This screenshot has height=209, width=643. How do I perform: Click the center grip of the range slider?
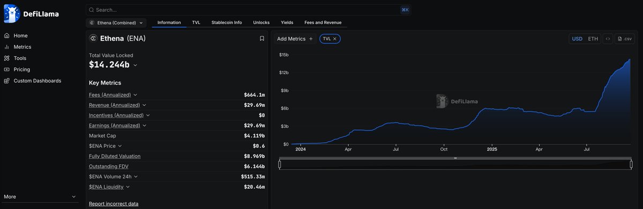coord(455,158)
